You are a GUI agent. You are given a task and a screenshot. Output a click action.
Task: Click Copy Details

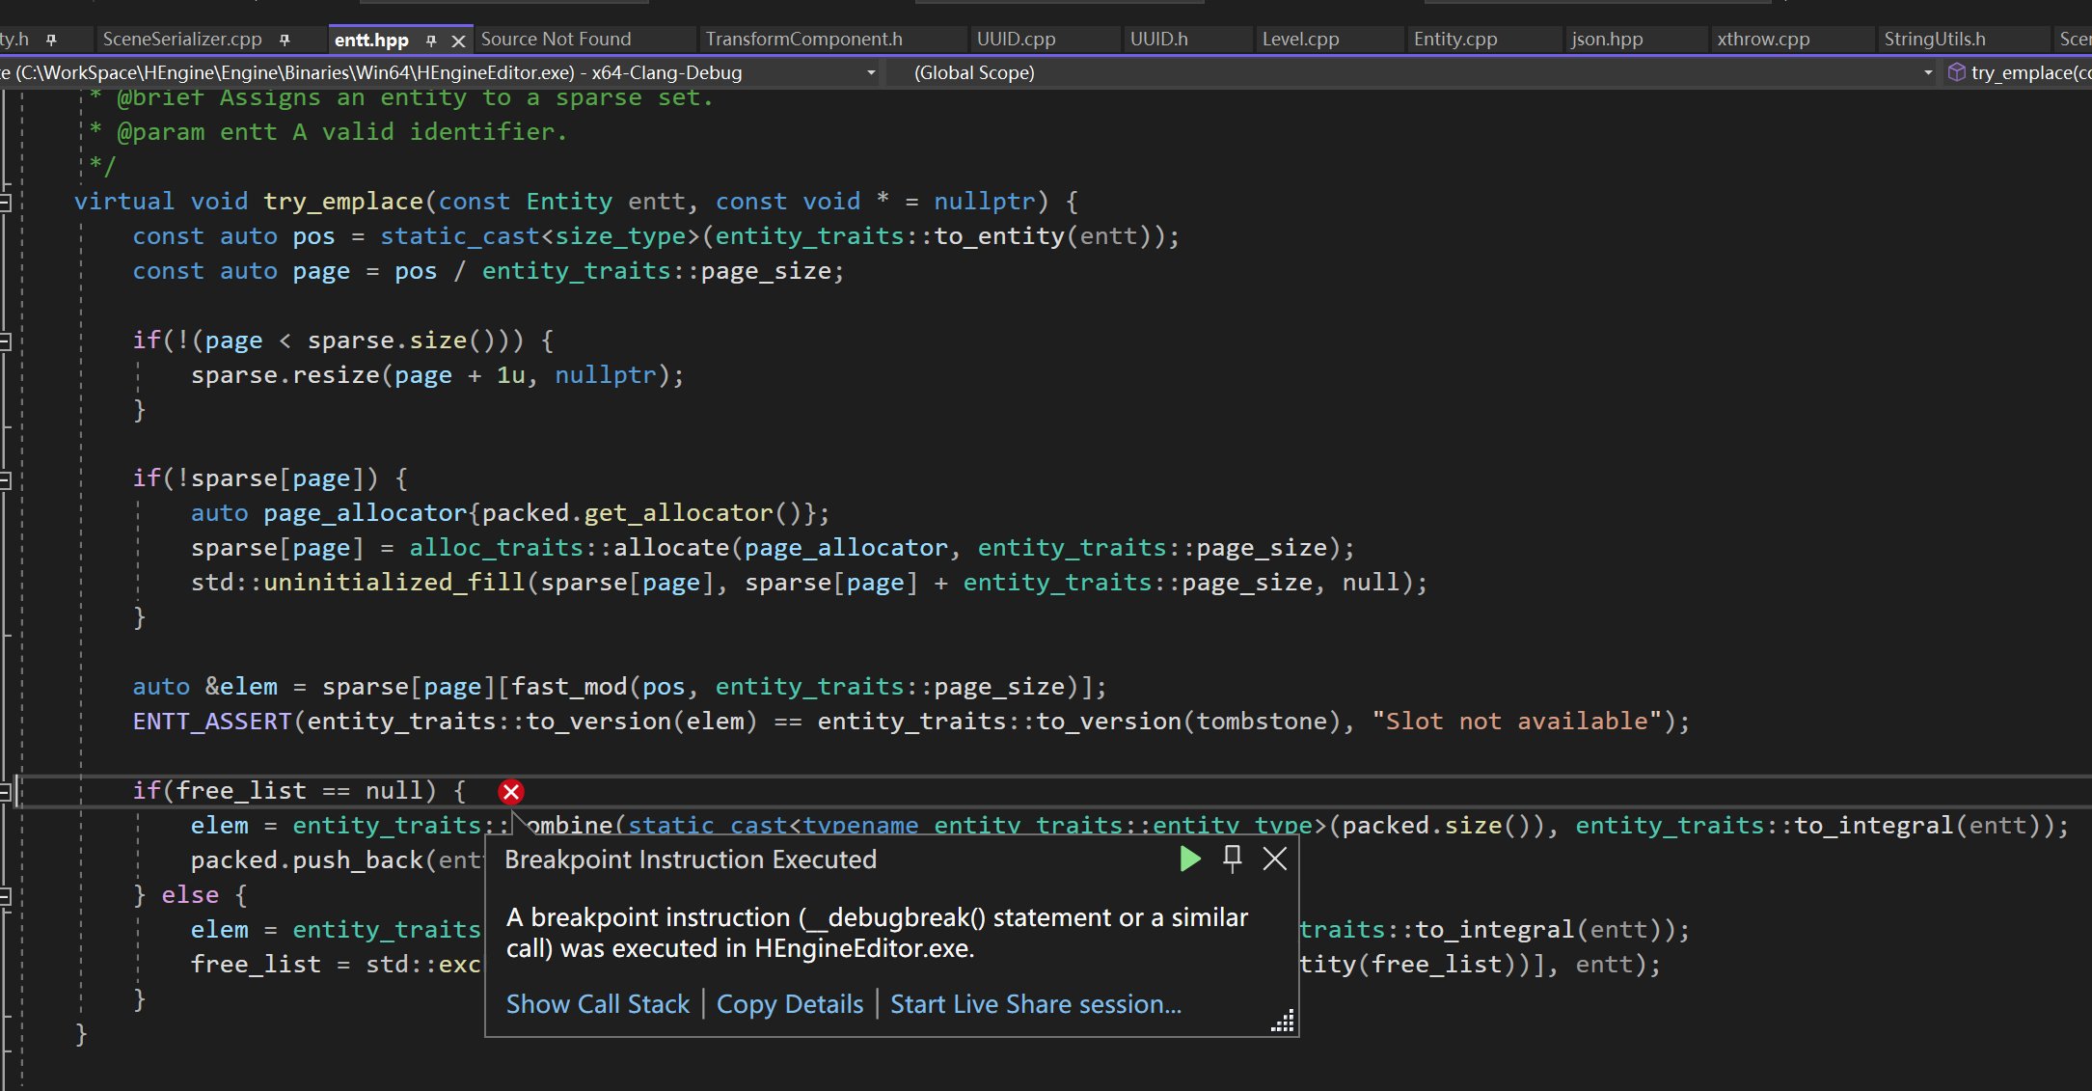(x=789, y=1004)
